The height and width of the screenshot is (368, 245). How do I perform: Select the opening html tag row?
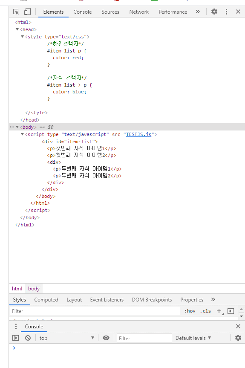coord(23,22)
